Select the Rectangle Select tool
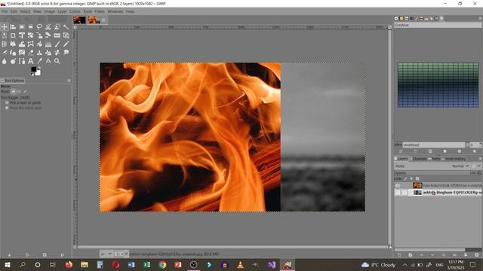 [x=22, y=27]
